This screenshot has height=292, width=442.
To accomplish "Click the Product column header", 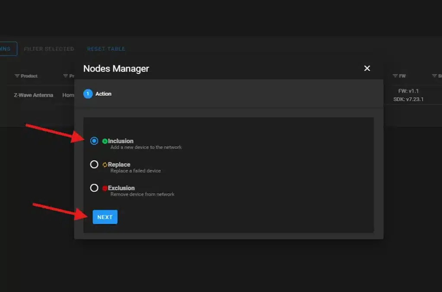I will (29, 76).
